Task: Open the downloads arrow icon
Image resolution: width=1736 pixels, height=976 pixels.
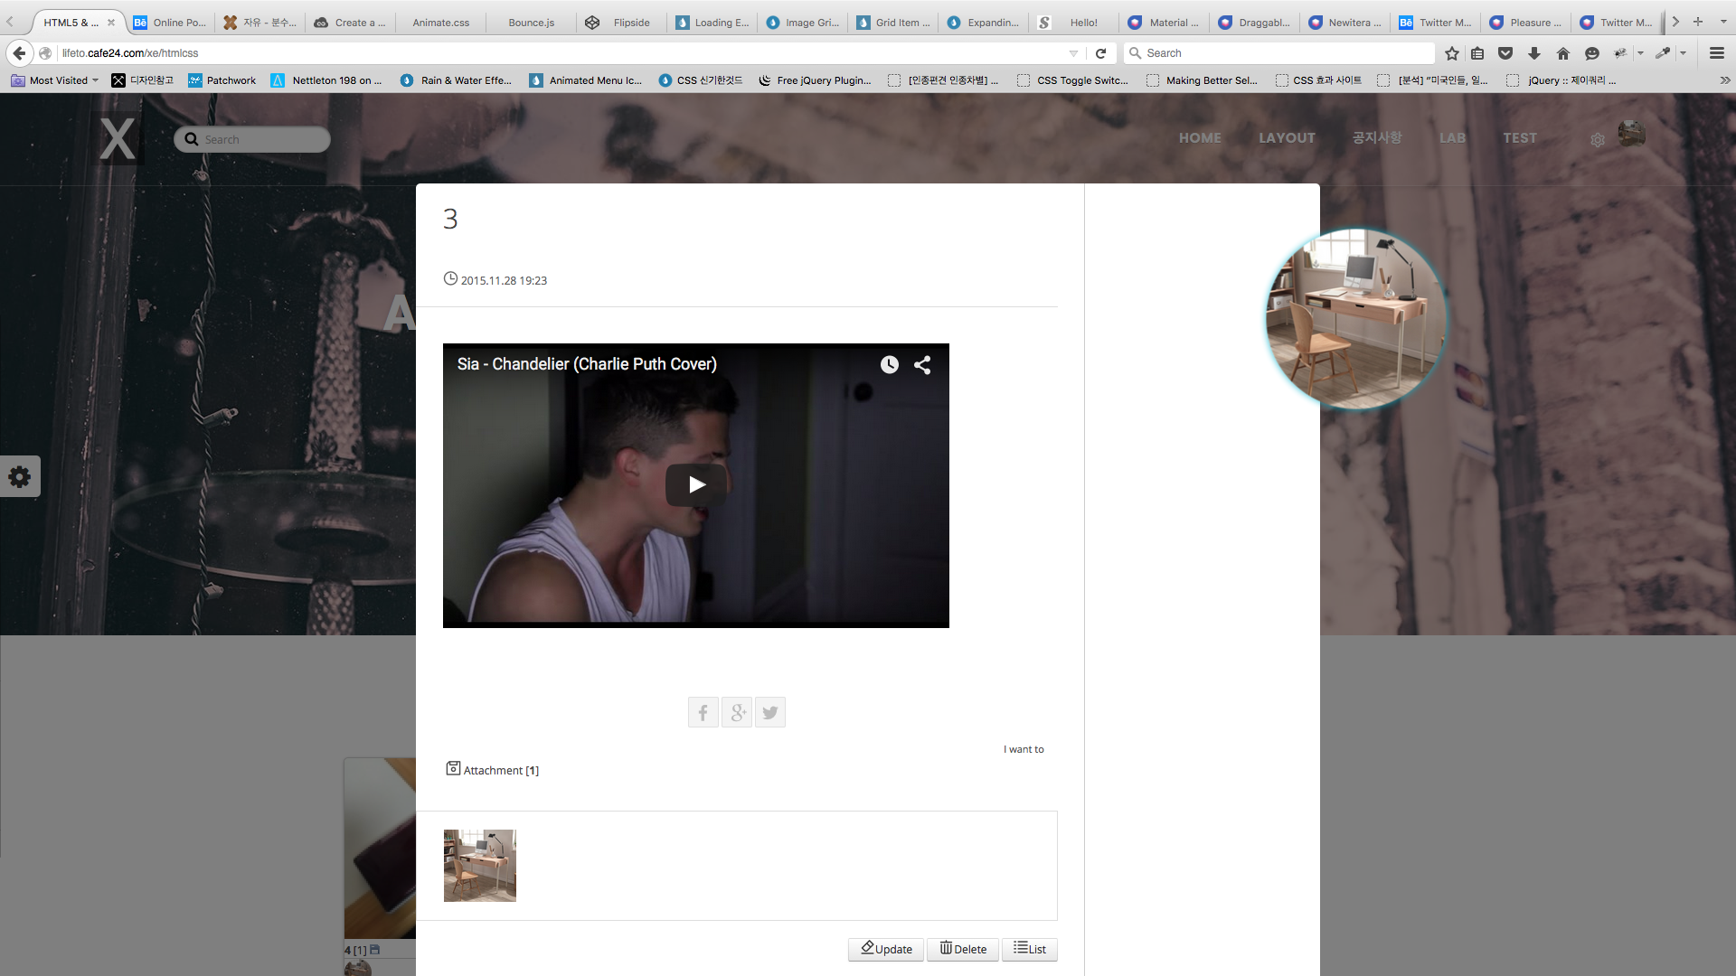Action: click(x=1534, y=53)
